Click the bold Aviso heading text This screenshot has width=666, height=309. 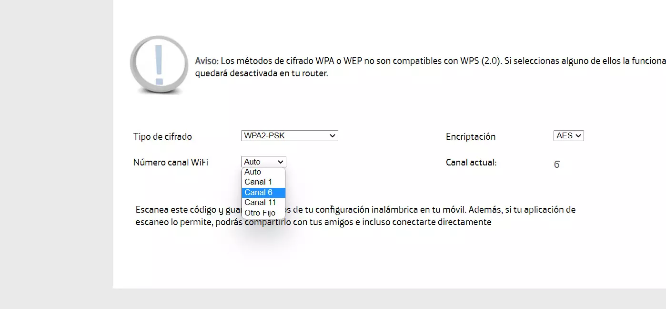point(207,61)
